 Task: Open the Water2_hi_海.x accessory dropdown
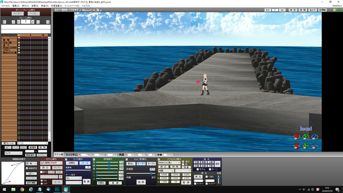point(169,163)
